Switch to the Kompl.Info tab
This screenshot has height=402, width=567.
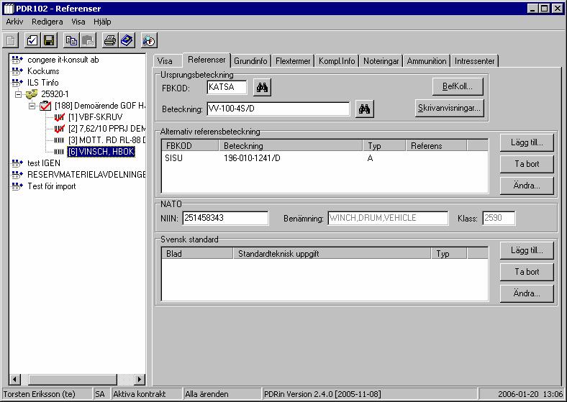click(337, 61)
